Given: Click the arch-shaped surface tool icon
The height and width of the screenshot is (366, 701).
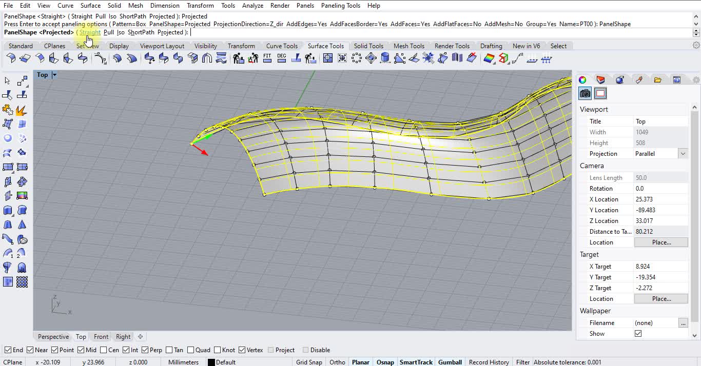Looking at the screenshot, I should (x=207, y=58).
